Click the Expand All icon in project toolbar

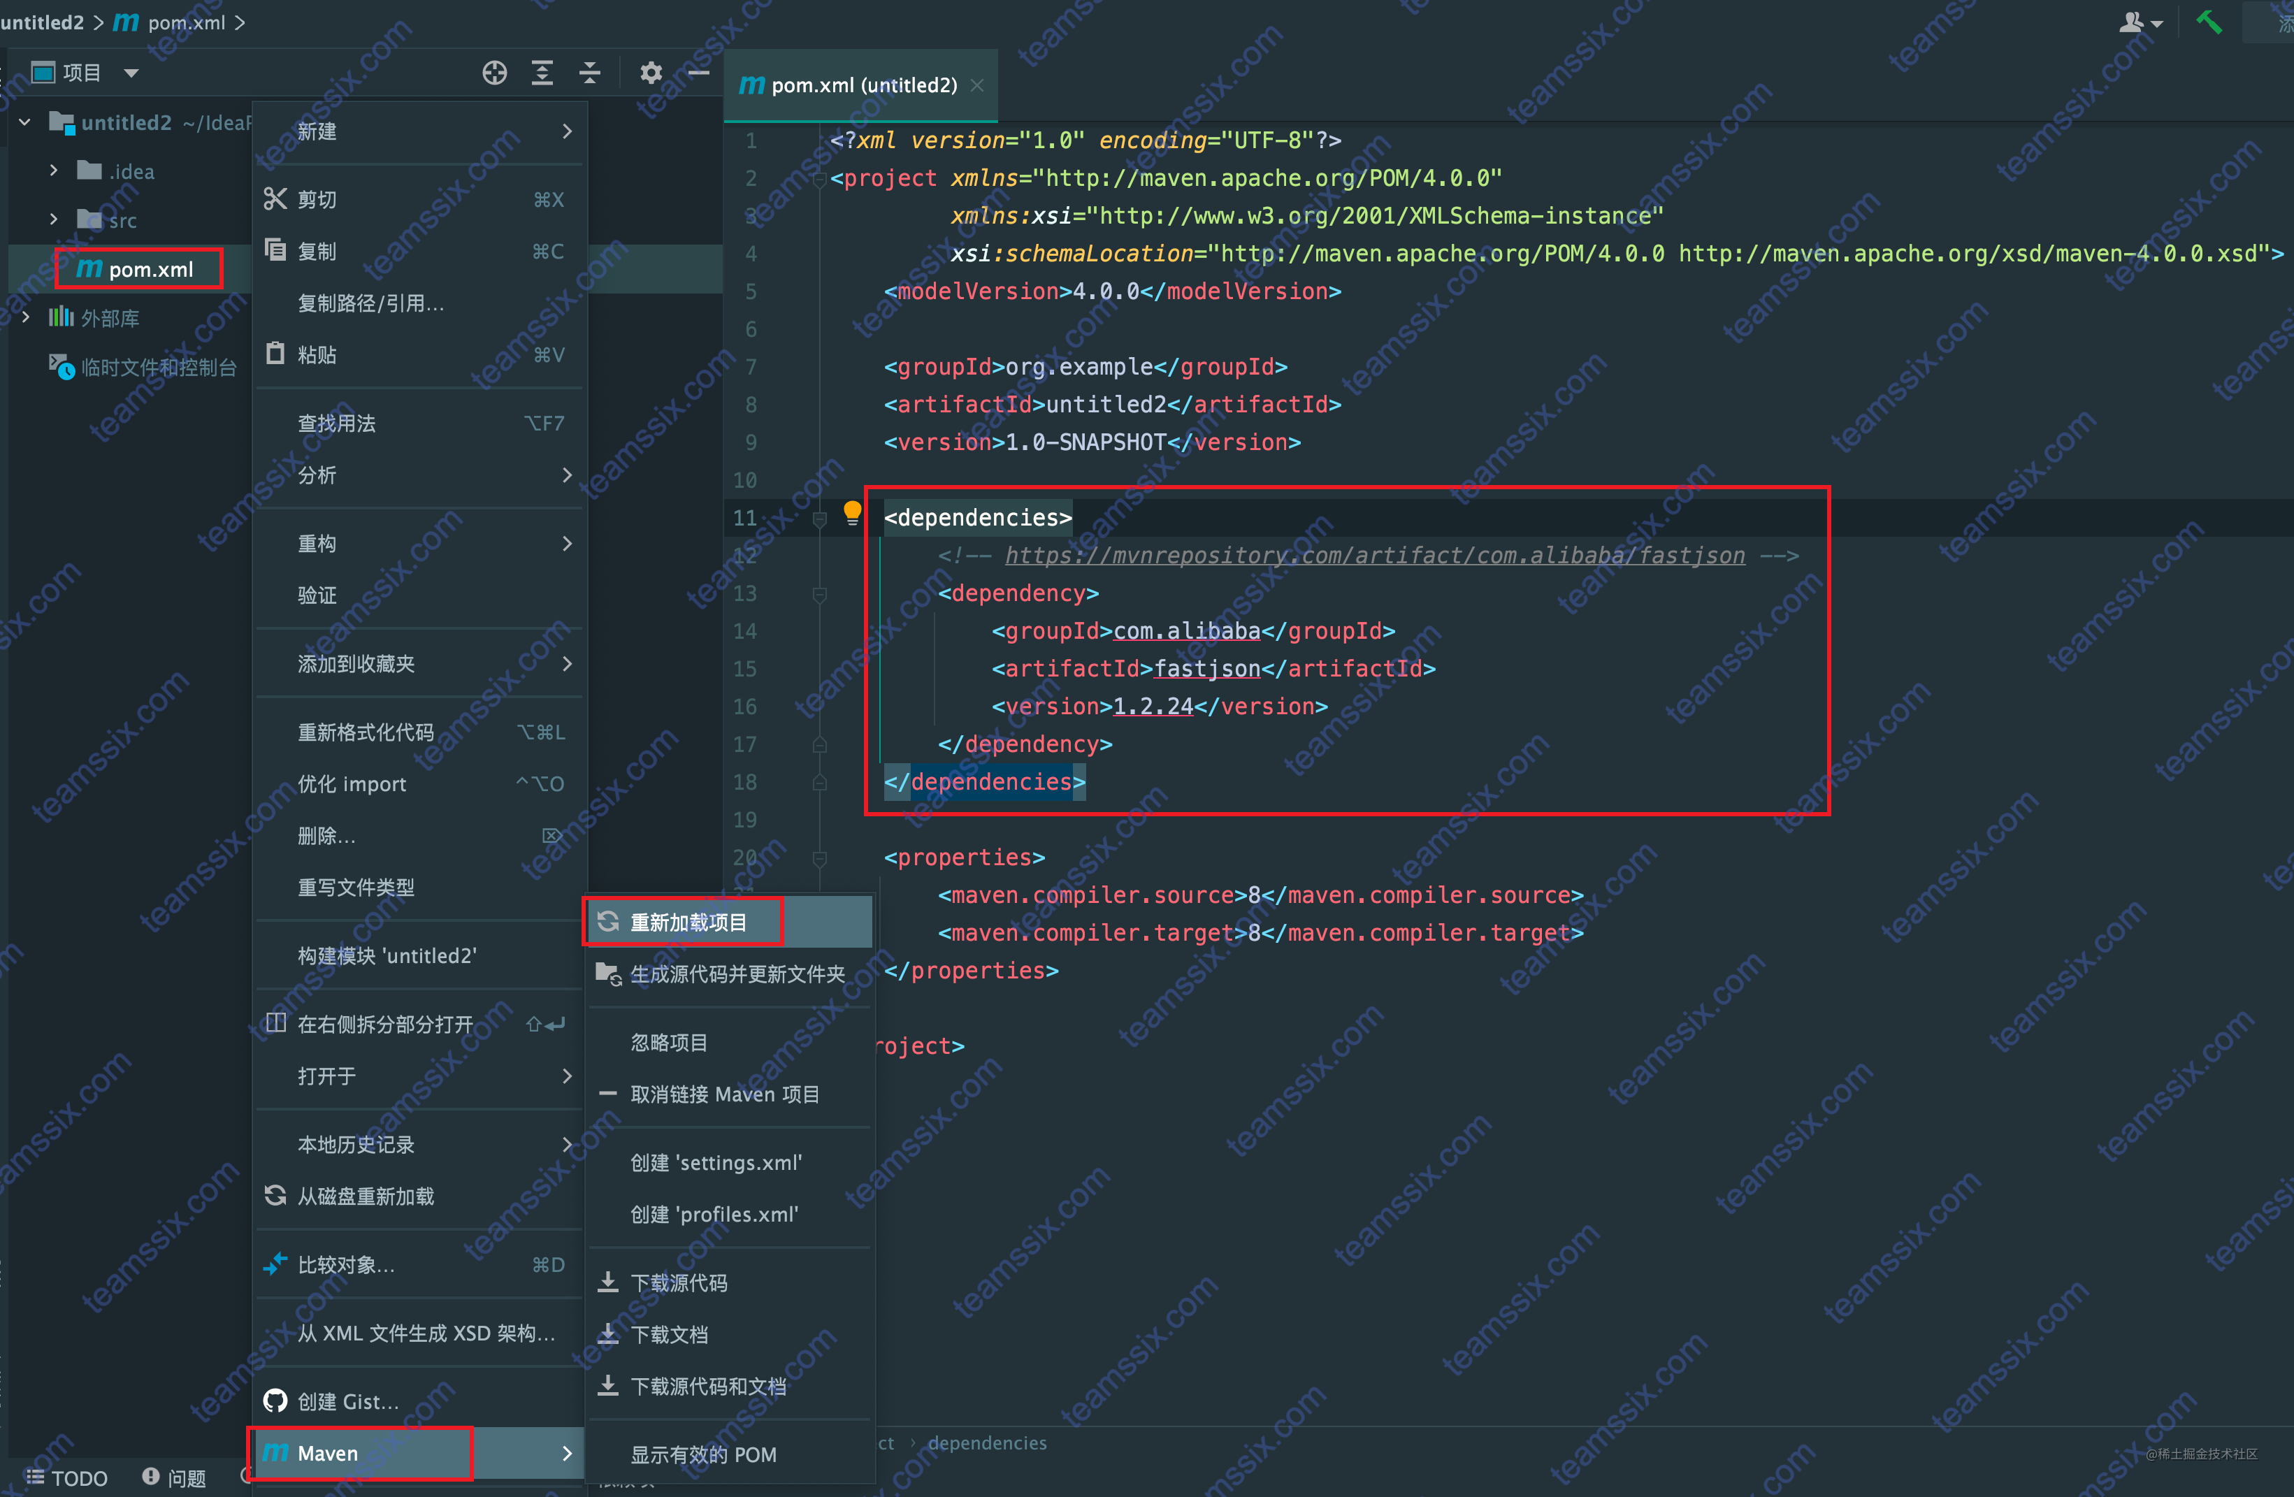542,73
